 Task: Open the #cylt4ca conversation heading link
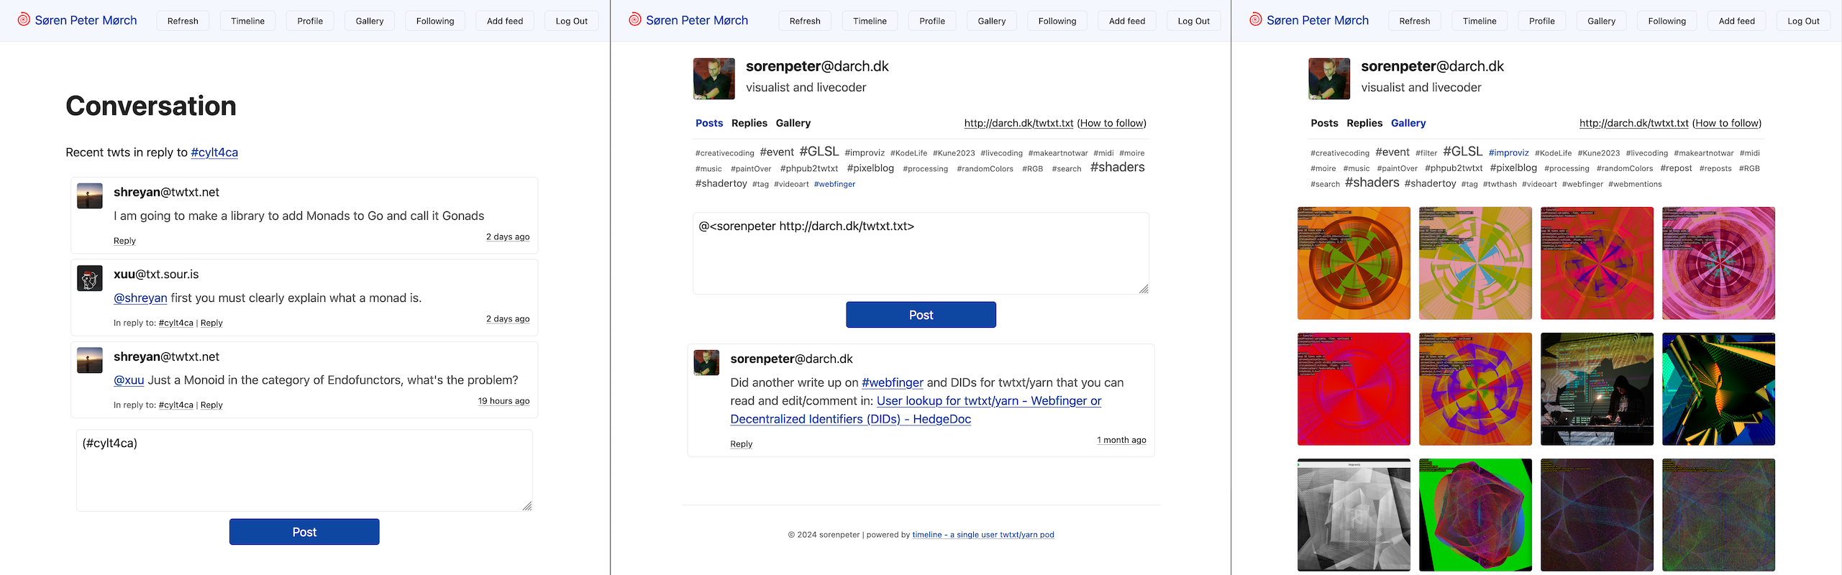pos(214,152)
